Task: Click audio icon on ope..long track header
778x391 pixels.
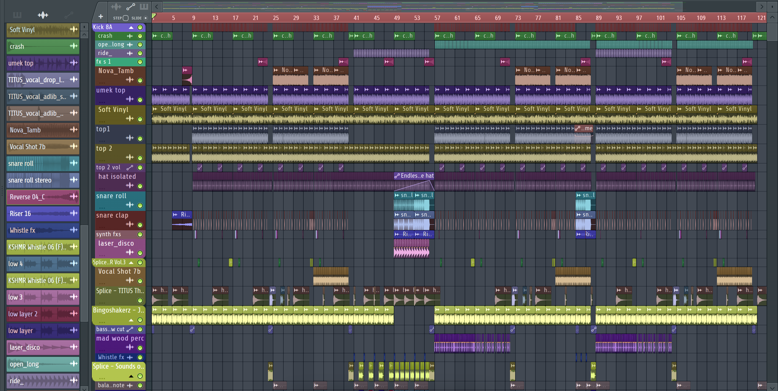Action: pos(130,44)
